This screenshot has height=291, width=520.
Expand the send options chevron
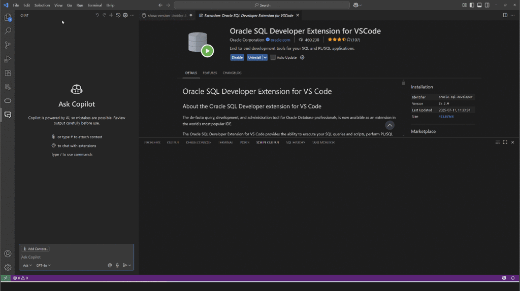pyautogui.click(x=129, y=265)
